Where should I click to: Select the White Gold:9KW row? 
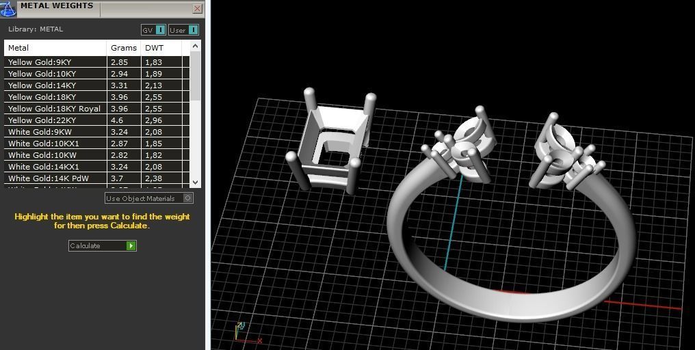96,131
